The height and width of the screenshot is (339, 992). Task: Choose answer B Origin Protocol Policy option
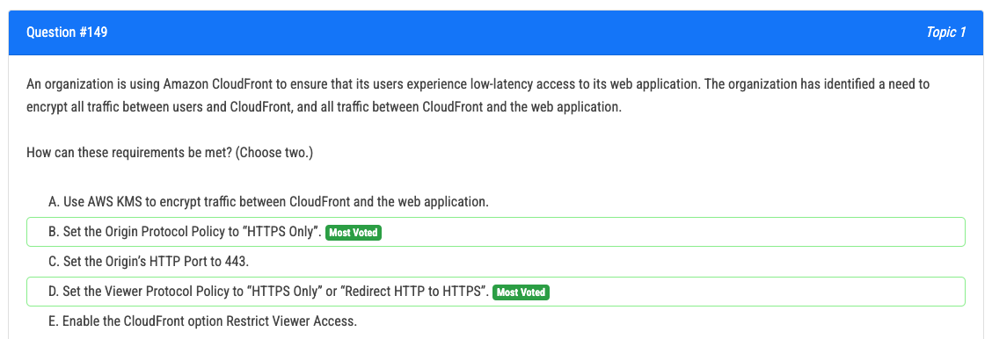tap(496, 232)
